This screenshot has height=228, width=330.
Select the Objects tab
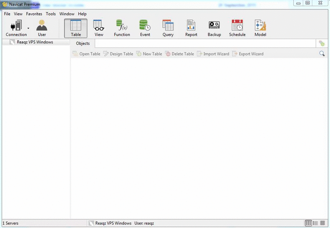pyautogui.click(x=83, y=43)
